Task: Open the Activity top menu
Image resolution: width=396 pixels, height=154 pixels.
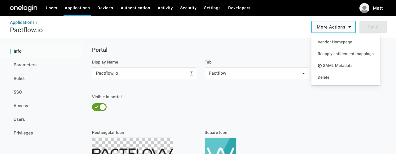Action: point(165,8)
